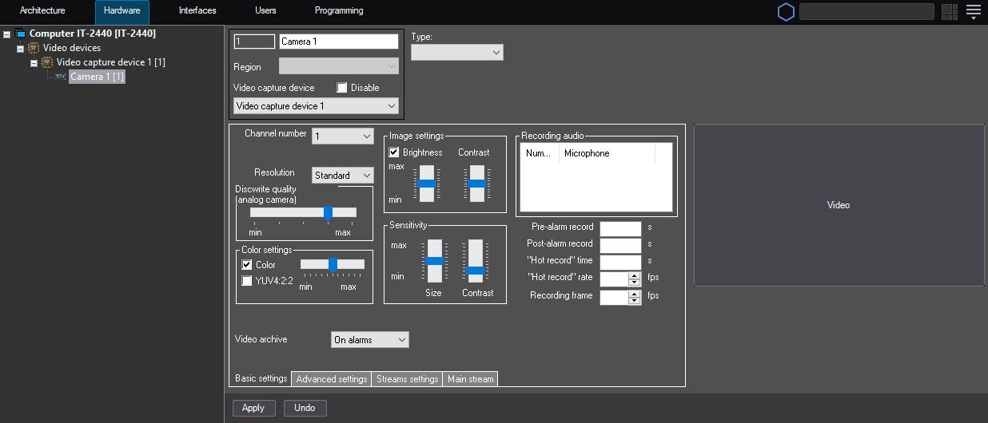Open the layout grid icon in top bar
988x423 pixels.
pyautogui.click(x=950, y=11)
